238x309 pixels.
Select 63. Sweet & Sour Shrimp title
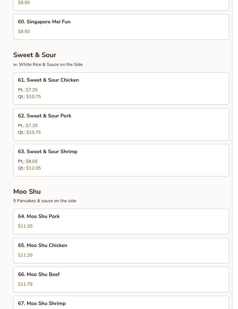[x=48, y=152]
